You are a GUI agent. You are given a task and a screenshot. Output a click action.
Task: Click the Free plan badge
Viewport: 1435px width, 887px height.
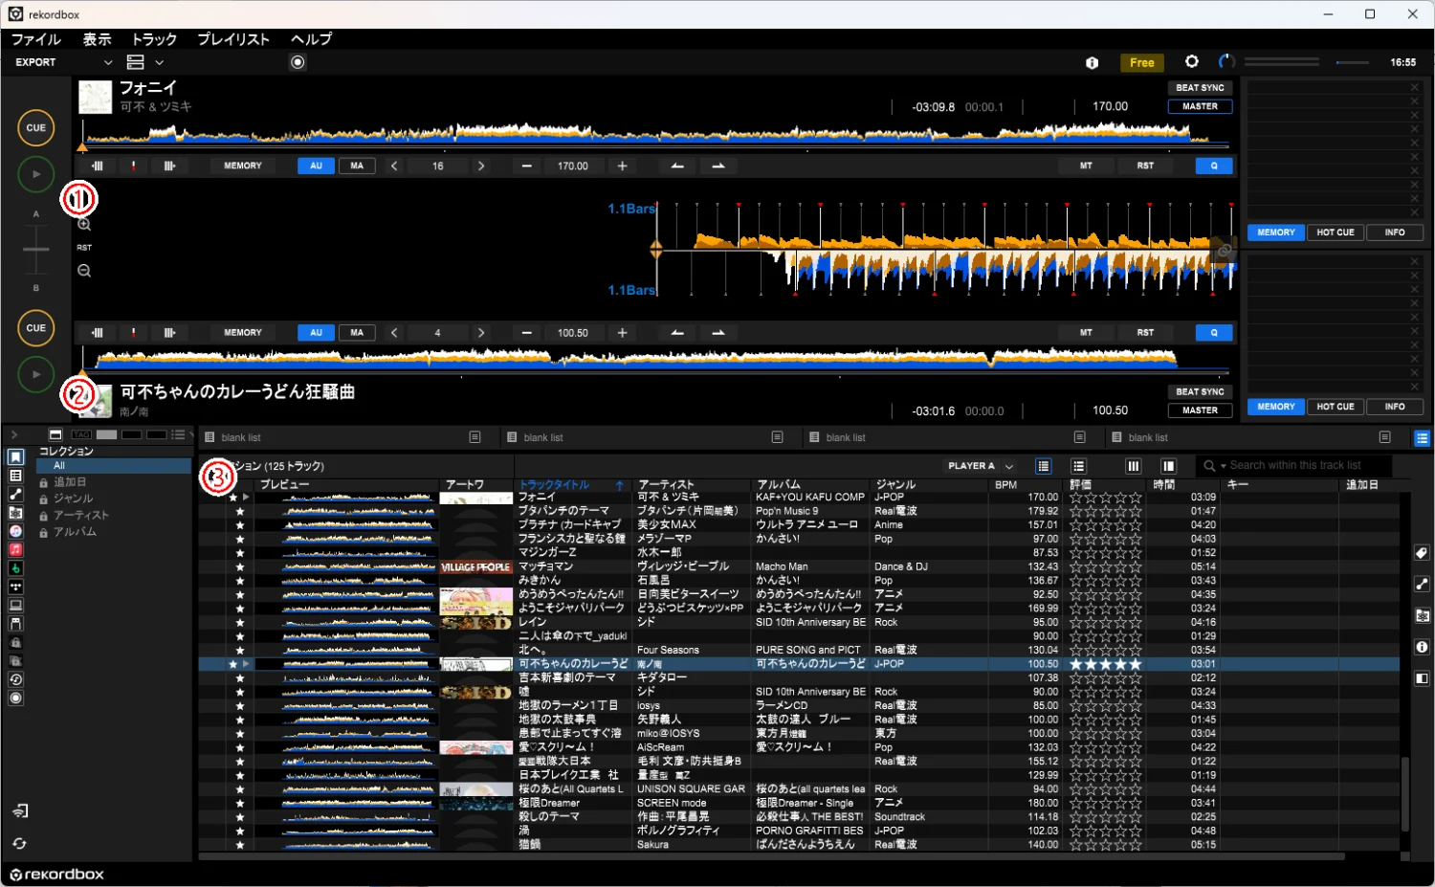tap(1142, 62)
